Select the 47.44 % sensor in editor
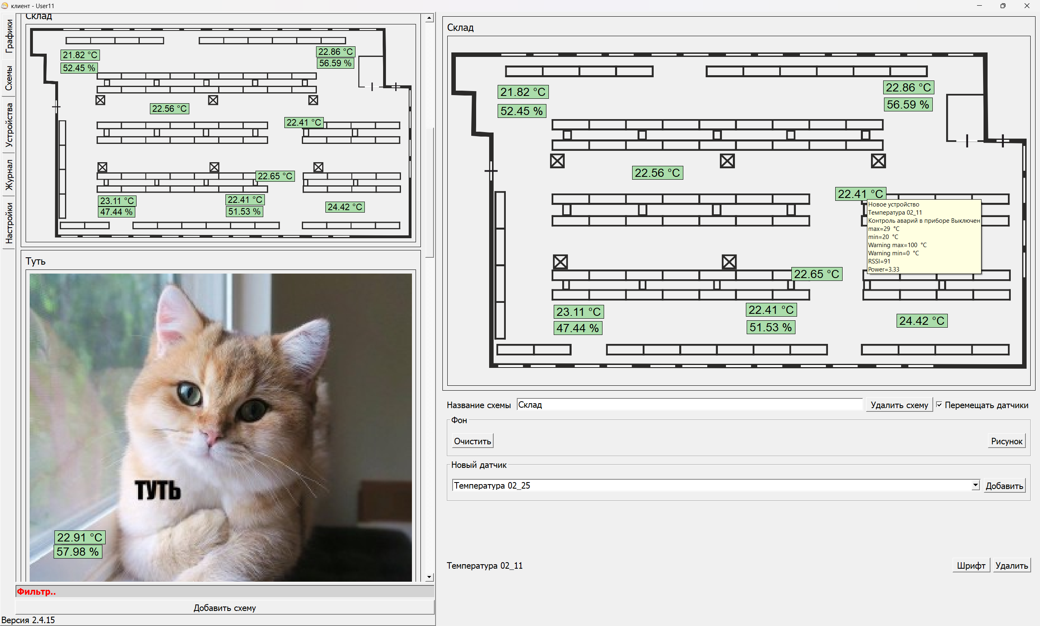 [578, 328]
